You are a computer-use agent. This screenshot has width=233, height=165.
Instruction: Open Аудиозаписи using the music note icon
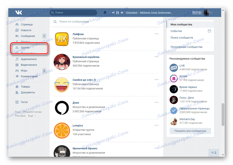pos(17,59)
